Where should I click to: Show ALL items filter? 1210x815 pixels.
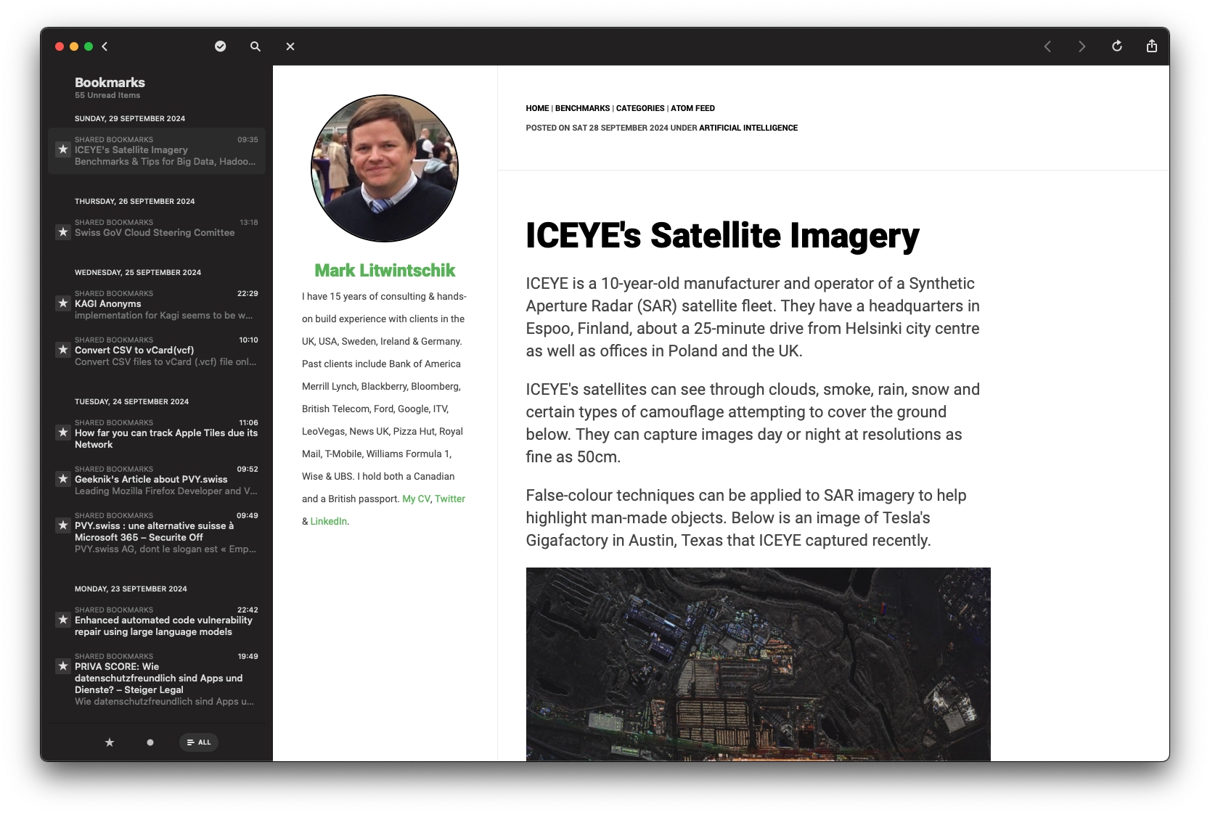[199, 742]
